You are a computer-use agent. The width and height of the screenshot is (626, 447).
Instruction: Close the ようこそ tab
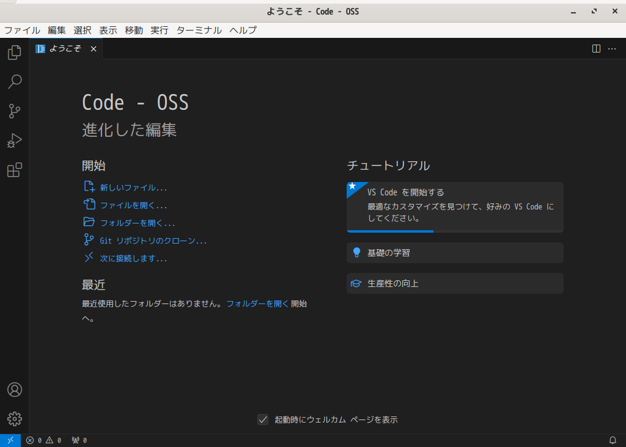(x=94, y=49)
